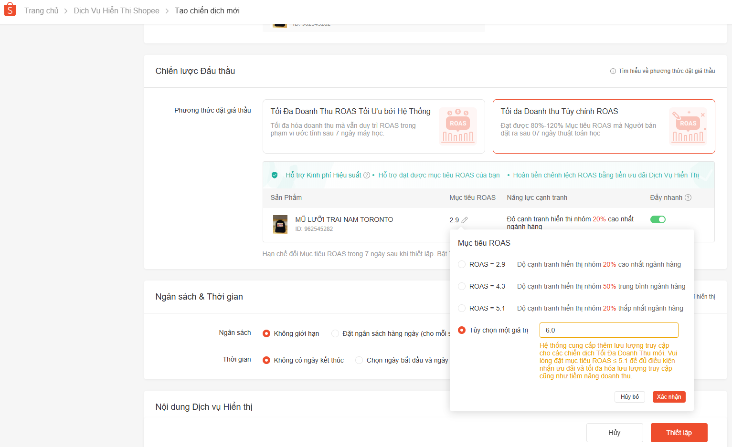Click the info icon beside Tìm hiểu về phương thức

tap(613, 71)
